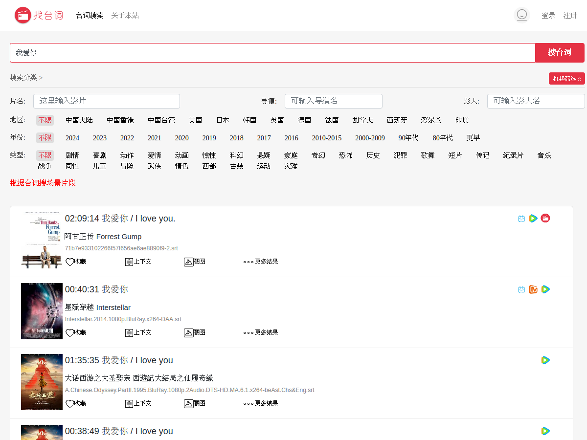Focus the main search box containing 我爱你
This screenshot has height=440, width=587.
[x=272, y=53]
